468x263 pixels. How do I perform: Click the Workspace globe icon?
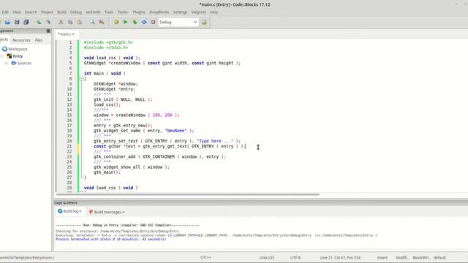[x=5, y=49]
